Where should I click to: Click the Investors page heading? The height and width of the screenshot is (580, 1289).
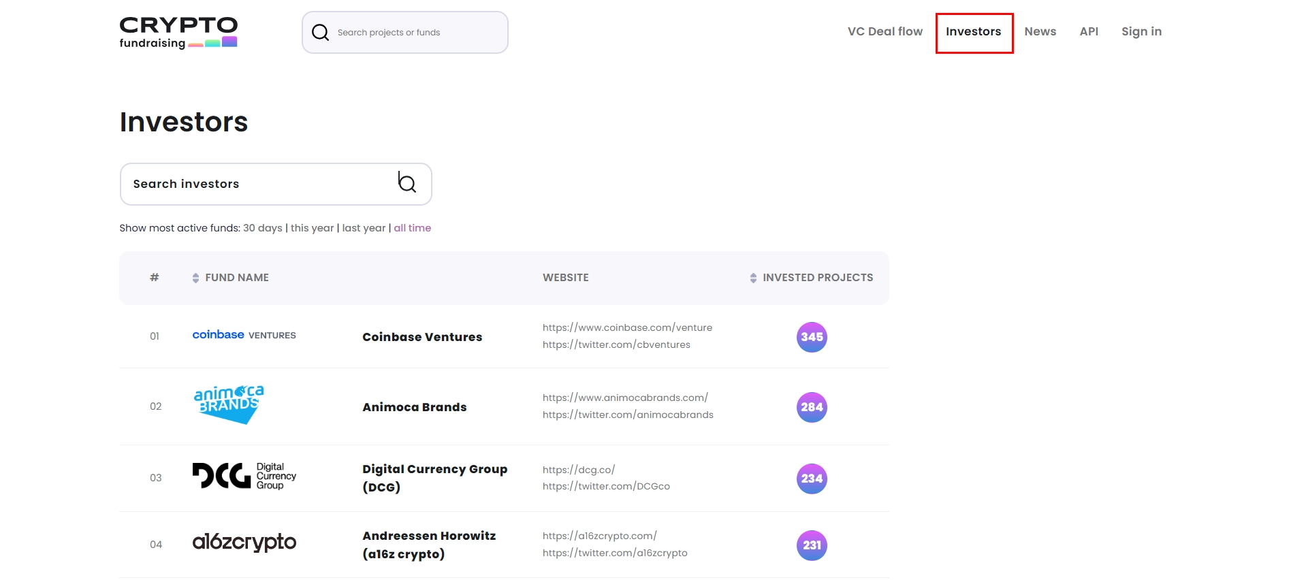pos(184,122)
